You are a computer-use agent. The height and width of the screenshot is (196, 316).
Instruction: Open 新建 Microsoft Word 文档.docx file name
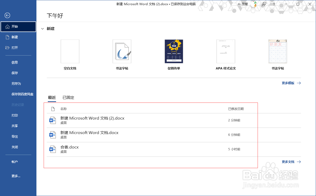89,133
